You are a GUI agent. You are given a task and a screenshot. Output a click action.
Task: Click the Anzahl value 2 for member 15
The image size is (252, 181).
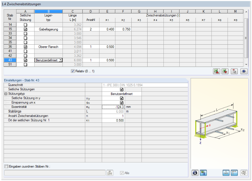[x=91, y=29]
